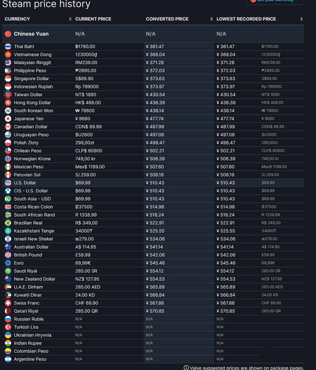316x370 pixels.
Task: Click the U.S. Dollar flag icon
Action: (x=8, y=183)
